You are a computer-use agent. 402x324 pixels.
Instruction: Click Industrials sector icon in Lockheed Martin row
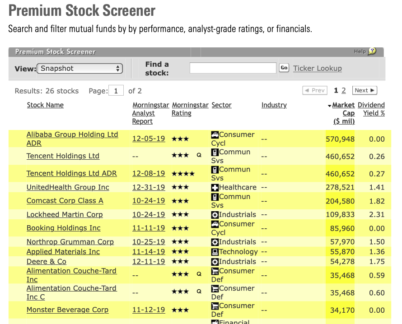215,215
